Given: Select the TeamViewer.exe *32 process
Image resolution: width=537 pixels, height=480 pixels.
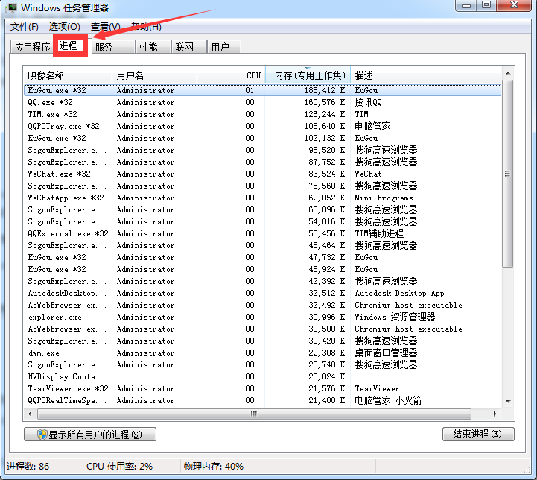Looking at the screenshot, I should 263,389.
